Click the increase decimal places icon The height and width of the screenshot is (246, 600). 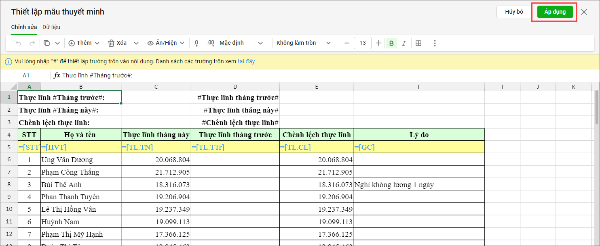(211, 43)
